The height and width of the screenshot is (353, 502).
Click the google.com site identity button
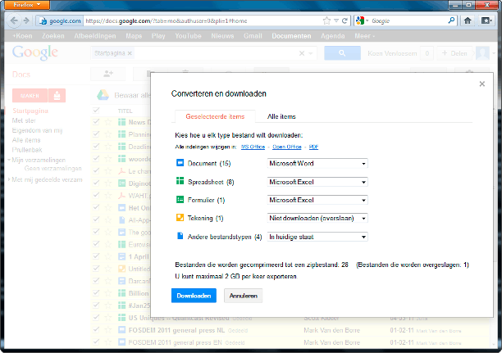[60, 20]
